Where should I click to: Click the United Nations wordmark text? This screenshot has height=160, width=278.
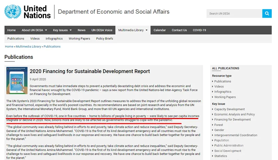pyautogui.click(x=37, y=12)
